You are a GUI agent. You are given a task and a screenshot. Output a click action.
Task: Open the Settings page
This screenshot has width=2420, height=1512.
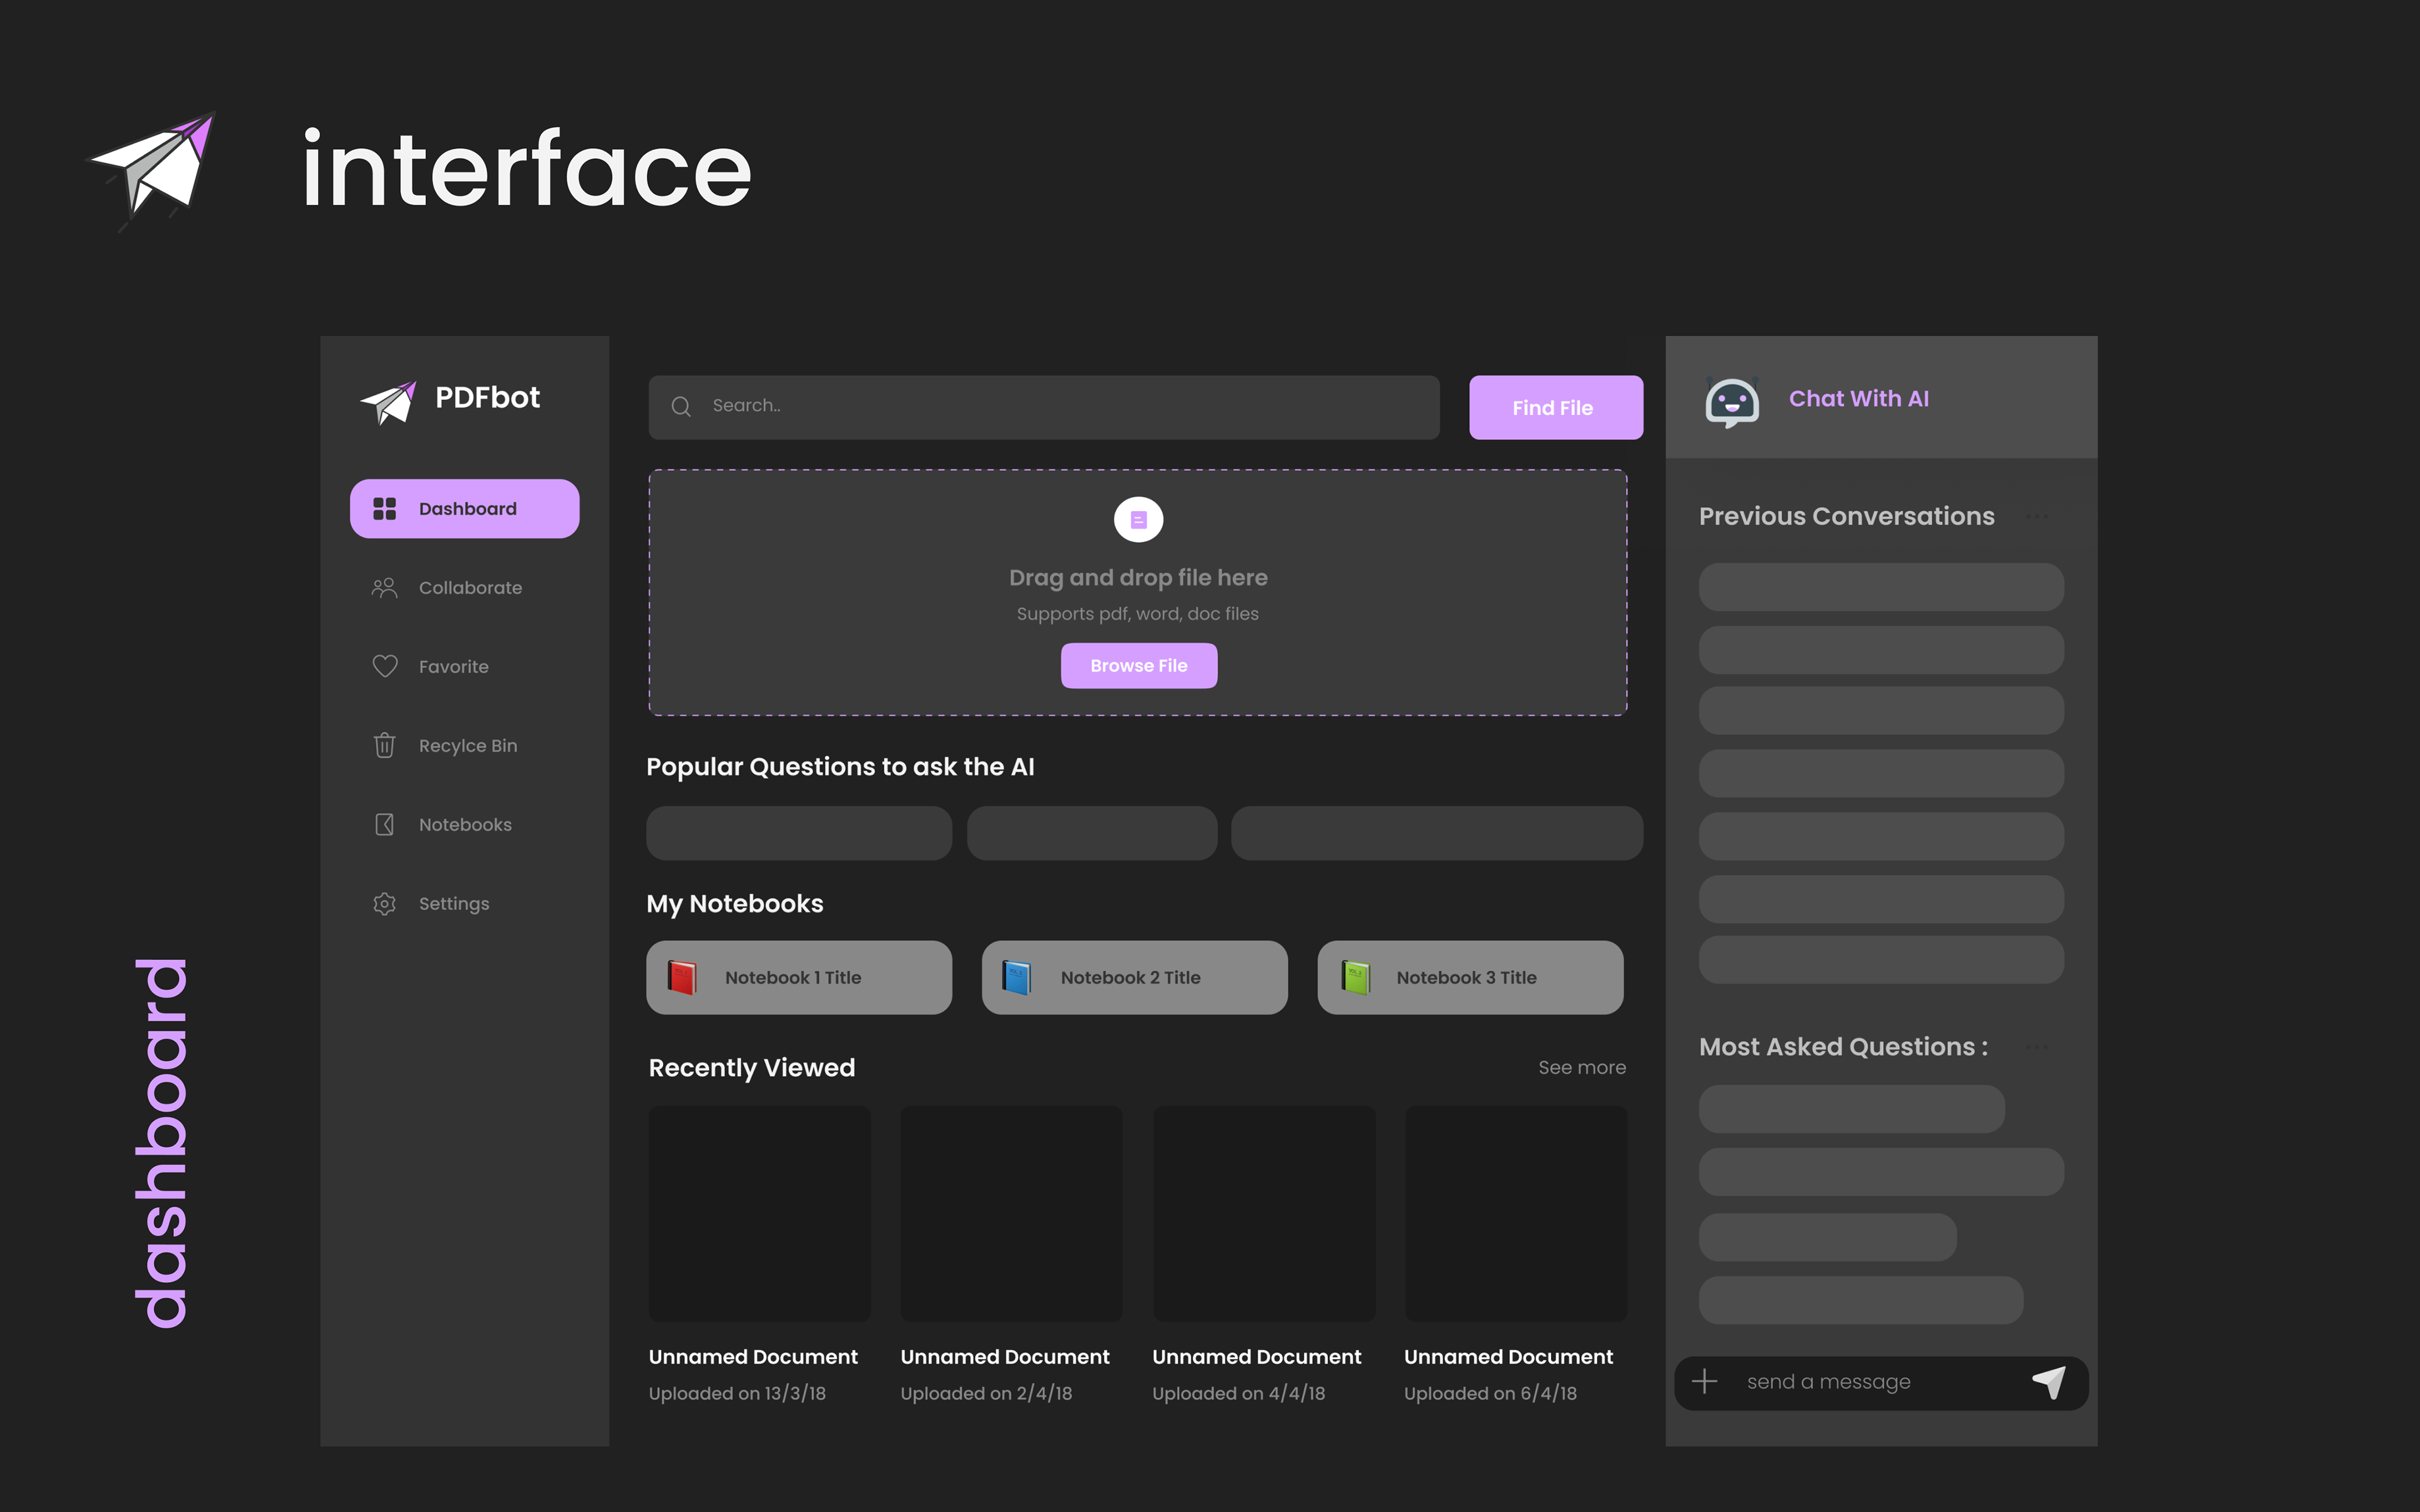tap(464, 904)
